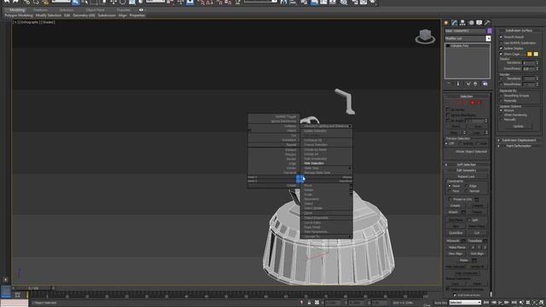Screen dimensions: 546x307
Task: Collapse the Edit Geometry rollout
Action: [467, 171]
